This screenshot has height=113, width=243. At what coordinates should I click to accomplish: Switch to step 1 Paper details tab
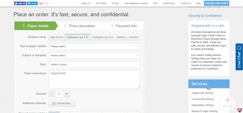click(x=36, y=26)
